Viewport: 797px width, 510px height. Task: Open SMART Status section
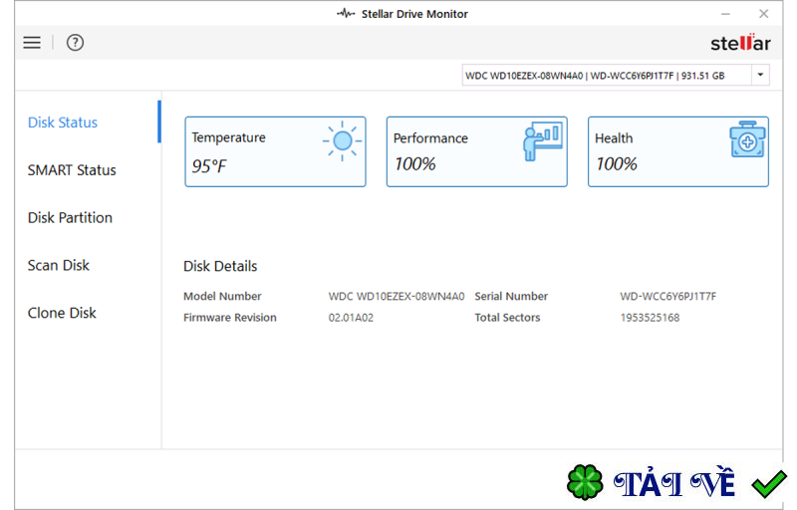coord(72,170)
